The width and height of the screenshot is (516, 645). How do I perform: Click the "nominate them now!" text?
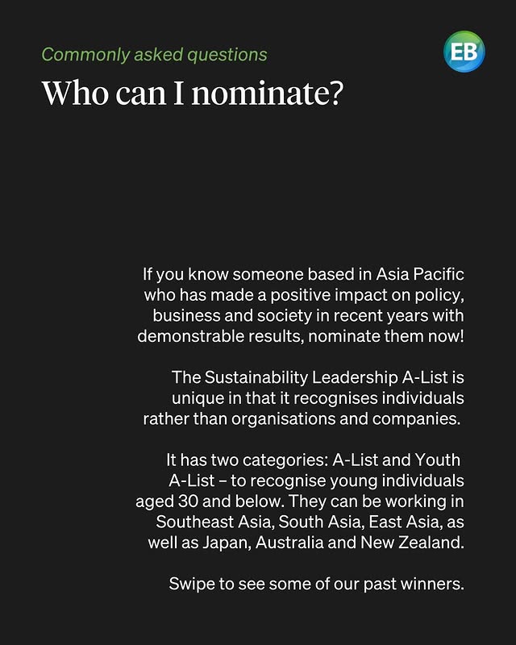click(386, 336)
